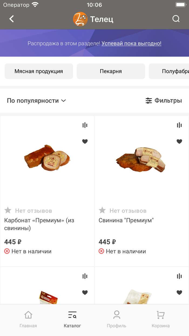Tap the back arrow in header

[x=11, y=19]
